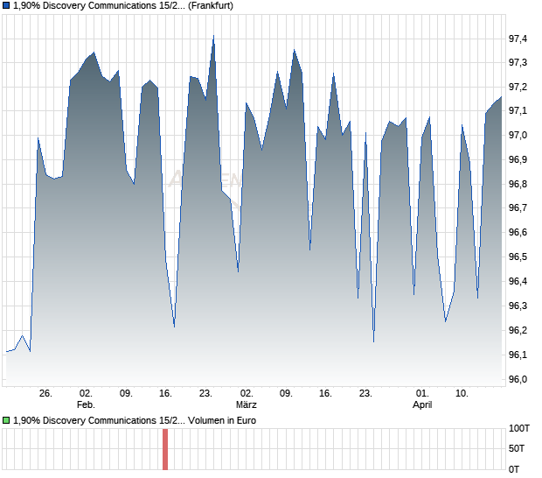Image resolution: width=542 pixels, height=478 pixels.
Task: Click the volume title 'Volumen in Euro'
Action: [222, 420]
